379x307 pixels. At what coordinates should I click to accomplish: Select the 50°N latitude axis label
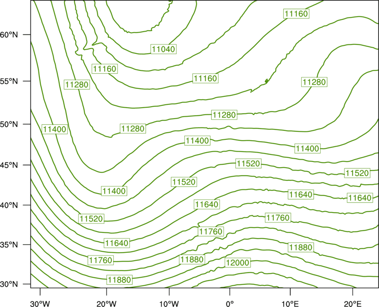click(9, 124)
